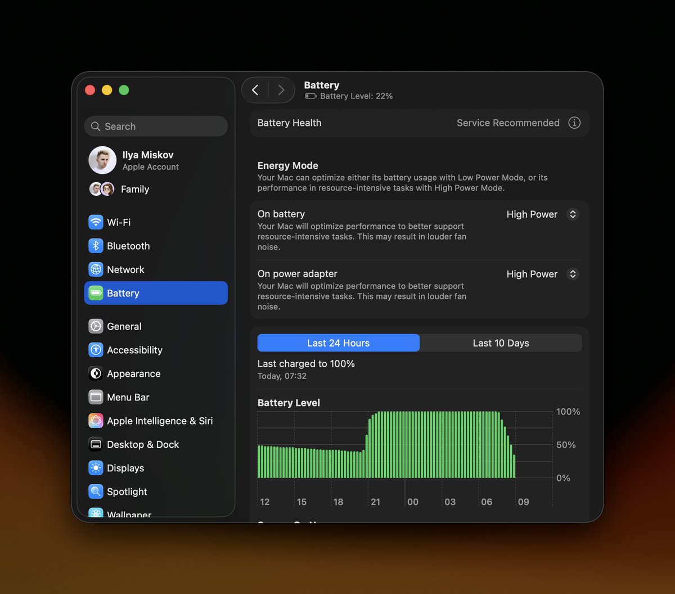Screen dimensions: 675x594
Task: Click the Menu Bar sidebar icon
Action: 96,397
